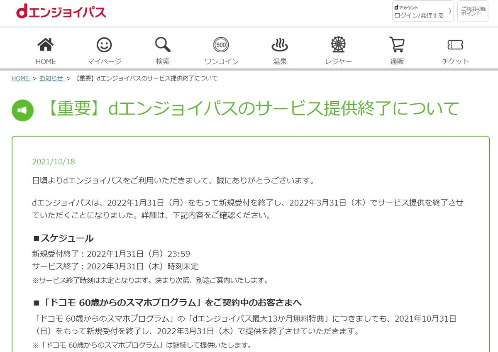Select the 温泉 navigation label
The image size is (498, 352).
(x=280, y=61)
